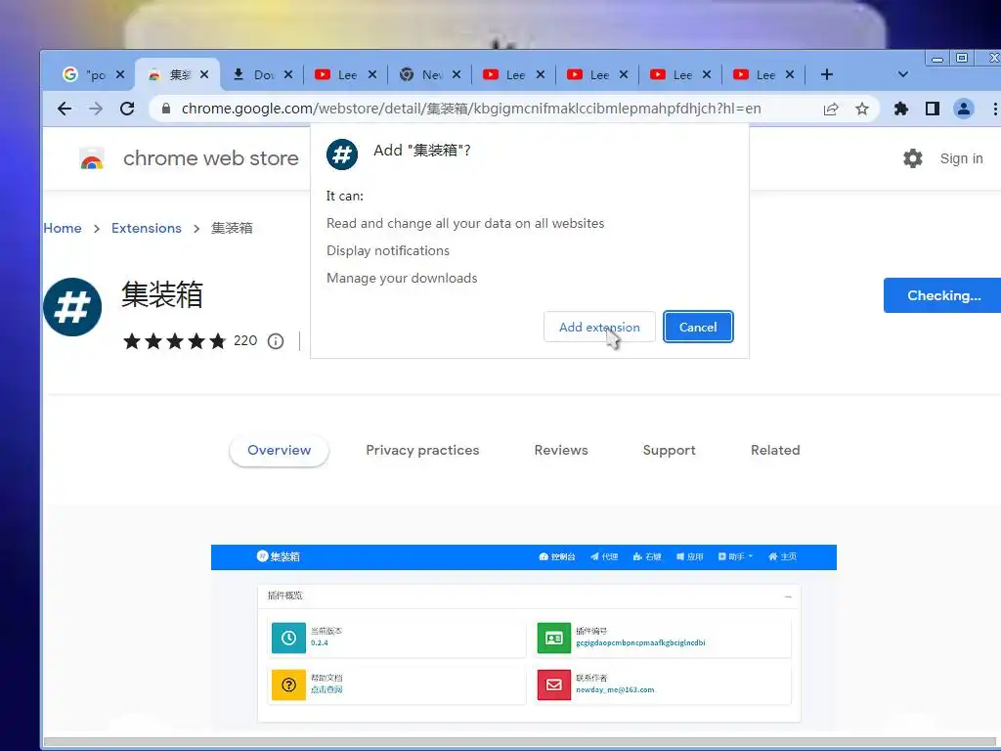The height and width of the screenshot is (751, 1001).
Task: Cancel the add extension dialog
Action: (x=698, y=327)
